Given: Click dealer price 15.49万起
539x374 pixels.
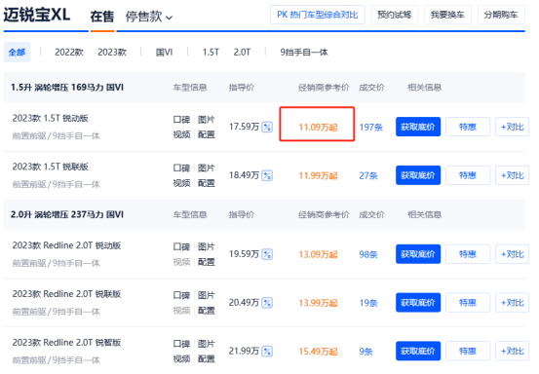Looking at the screenshot, I should [318, 352].
